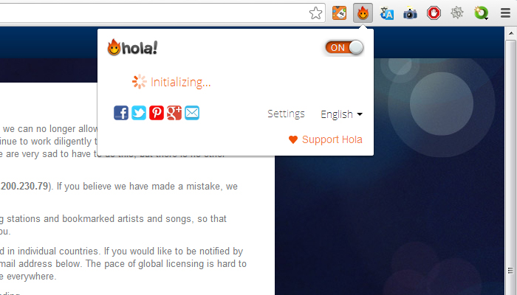This screenshot has height=295, width=517.
Task: Click the Hola flame extension icon in toolbar
Action: [x=363, y=13]
